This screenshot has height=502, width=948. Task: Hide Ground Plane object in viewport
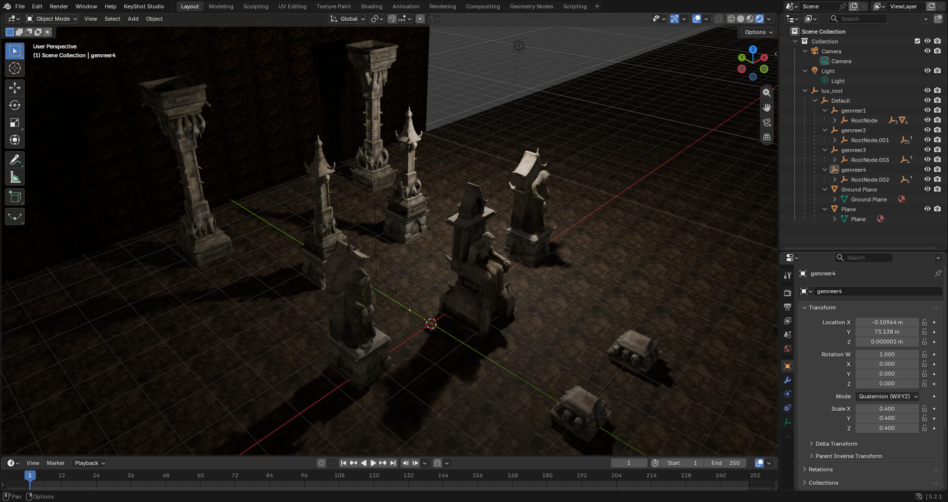[927, 189]
